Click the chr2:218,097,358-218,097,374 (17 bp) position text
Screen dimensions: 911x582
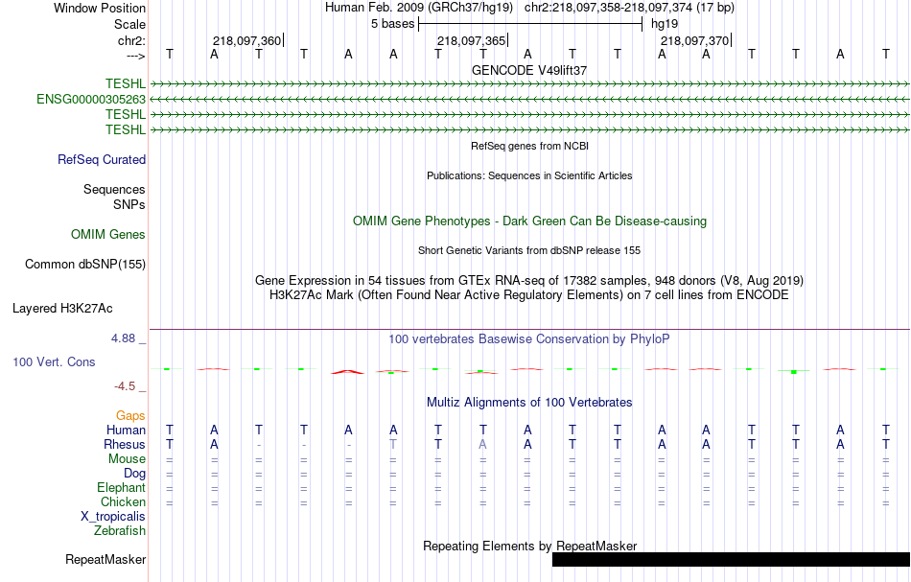click(x=629, y=8)
